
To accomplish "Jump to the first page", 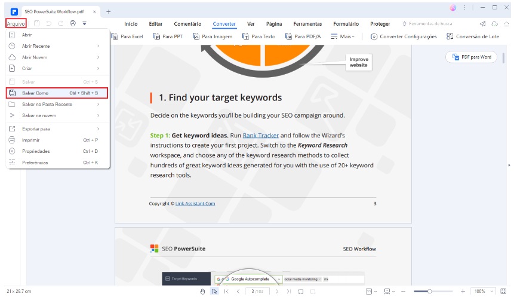I will [226, 291].
